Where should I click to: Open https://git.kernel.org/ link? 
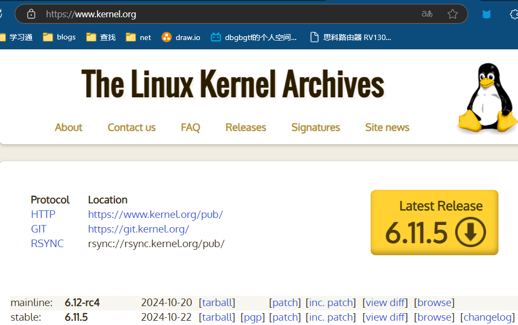click(139, 229)
